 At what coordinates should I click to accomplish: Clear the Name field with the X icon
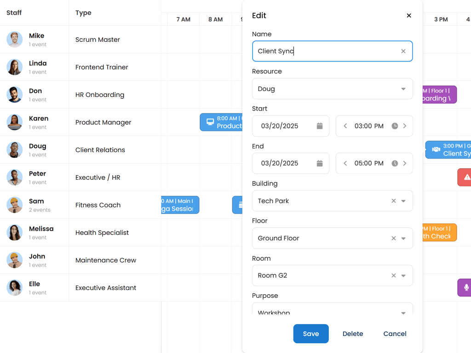403,51
